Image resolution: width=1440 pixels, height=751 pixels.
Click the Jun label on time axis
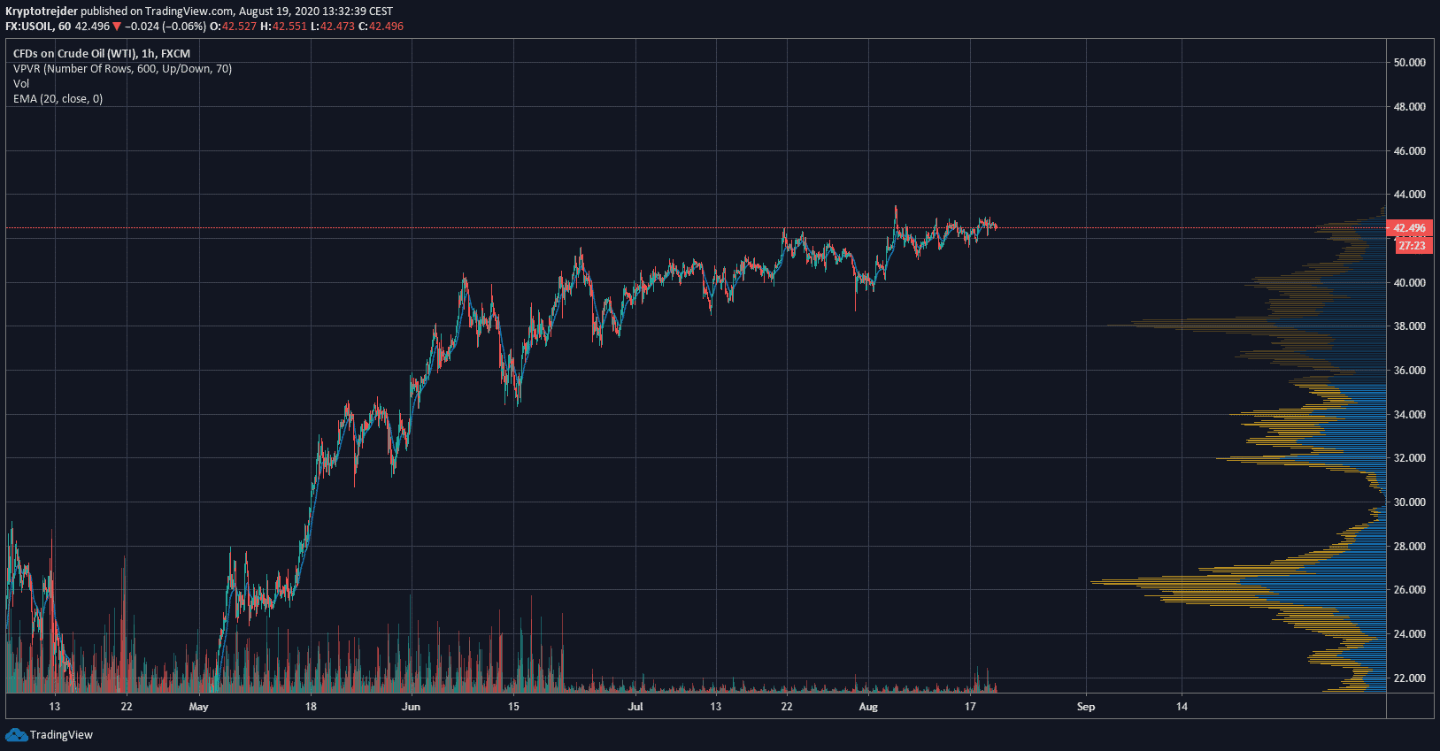click(x=411, y=707)
